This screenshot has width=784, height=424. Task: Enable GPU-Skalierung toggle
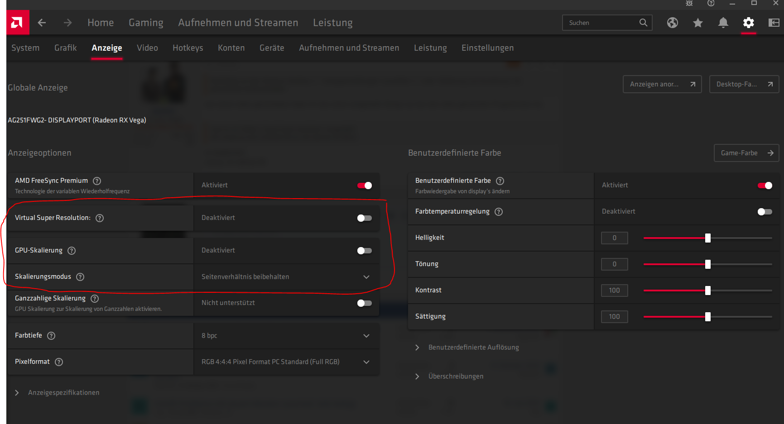[x=365, y=251]
